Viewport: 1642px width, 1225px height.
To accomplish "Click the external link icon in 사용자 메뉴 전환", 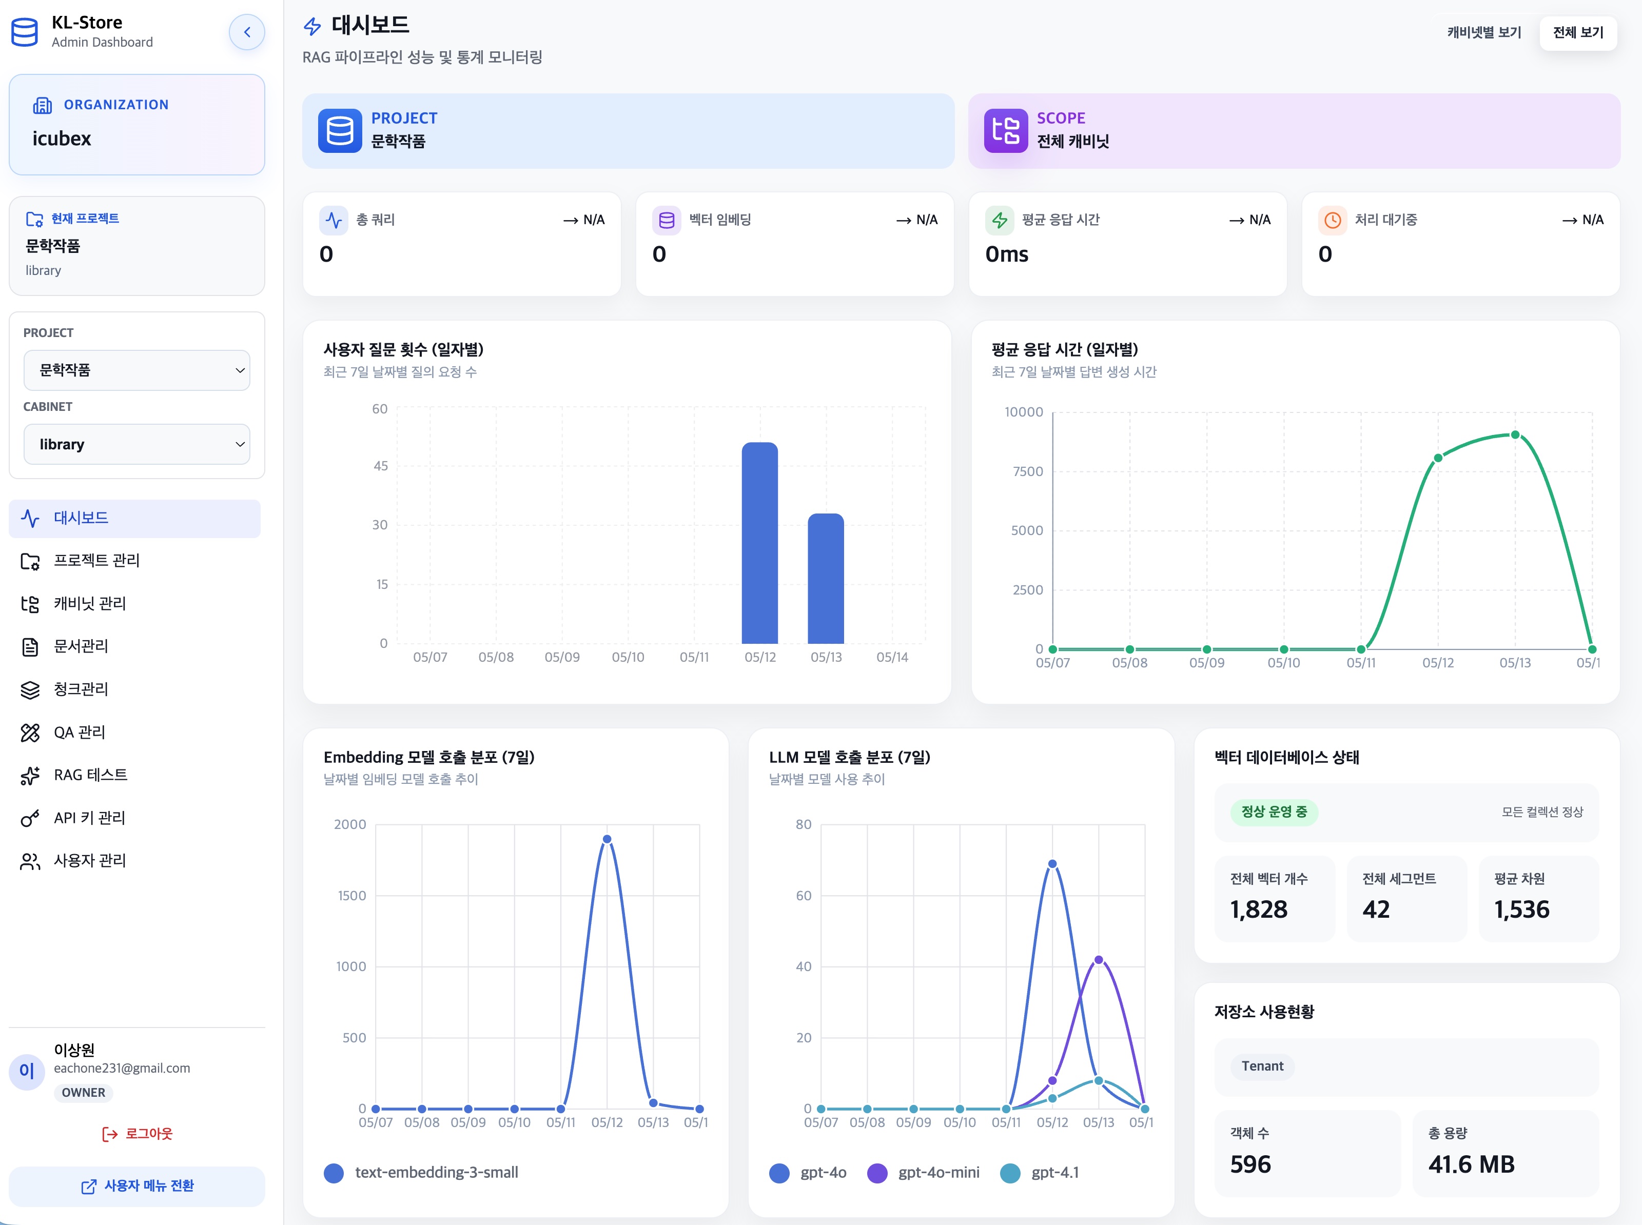I will pos(88,1187).
